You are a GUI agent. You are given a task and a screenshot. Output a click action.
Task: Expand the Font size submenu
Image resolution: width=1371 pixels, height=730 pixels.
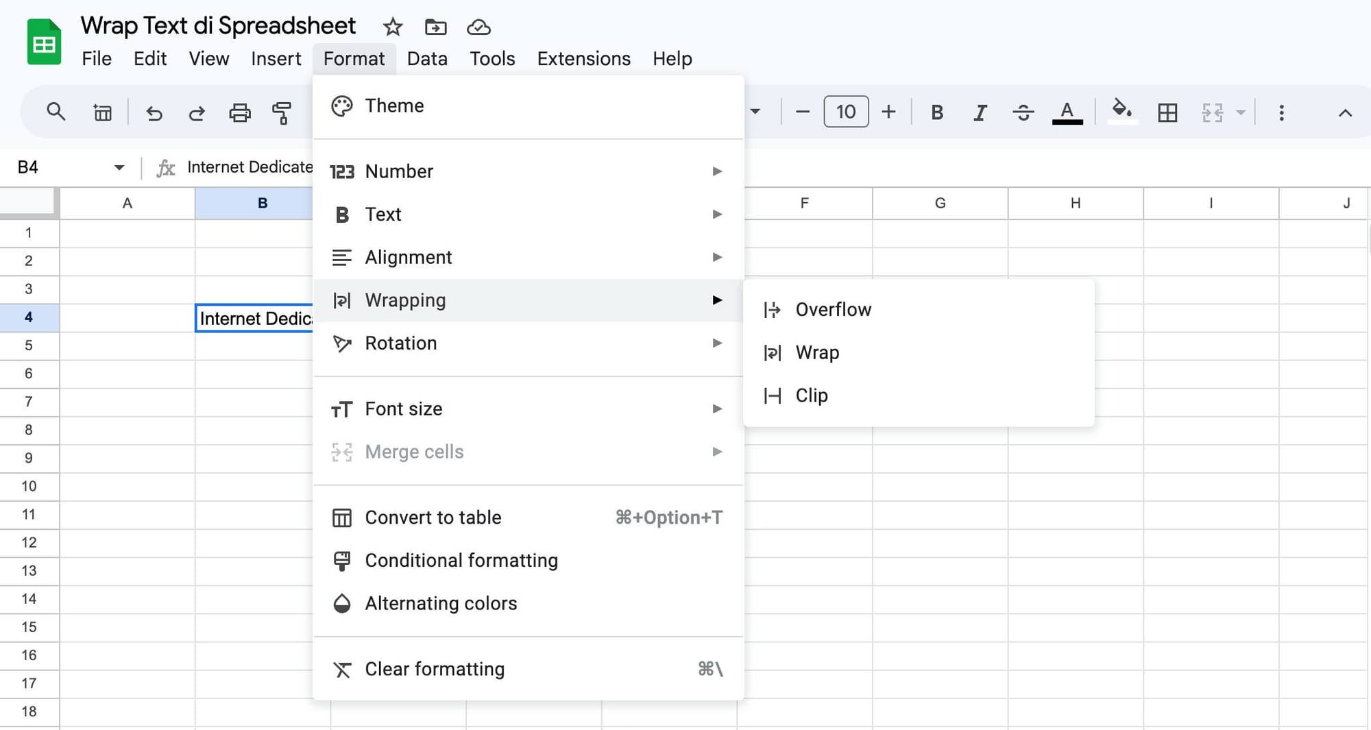click(x=528, y=409)
